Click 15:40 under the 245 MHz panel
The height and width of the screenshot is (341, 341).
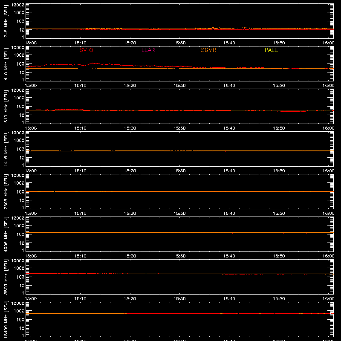click(x=229, y=43)
